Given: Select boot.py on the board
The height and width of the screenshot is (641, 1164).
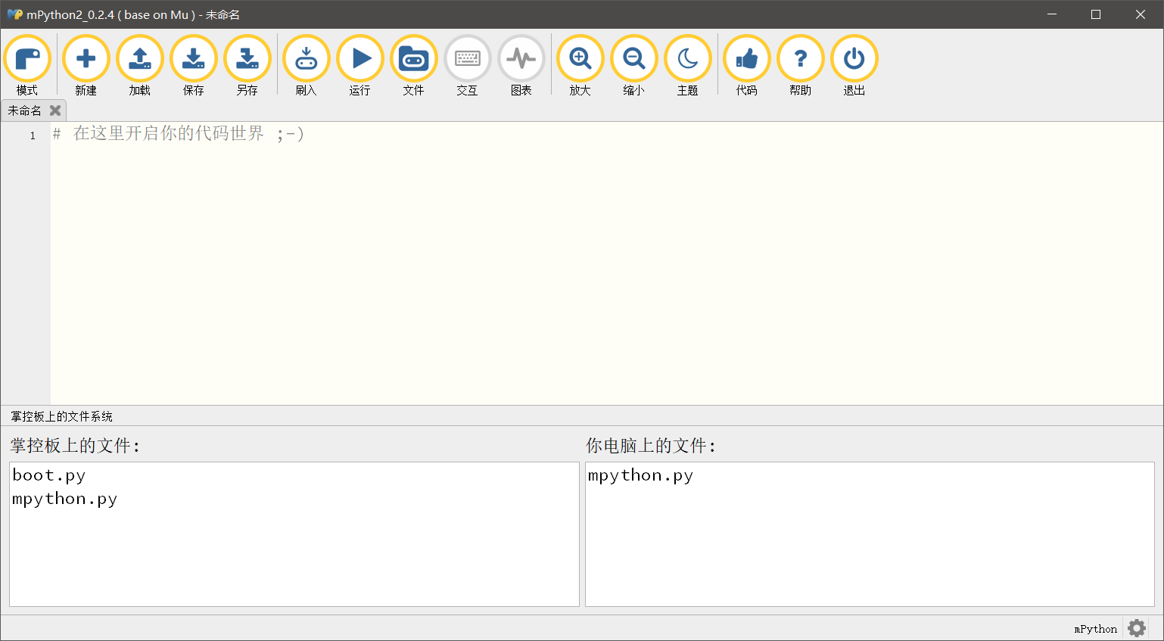Looking at the screenshot, I should pyautogui.click(x=49, y=475).
